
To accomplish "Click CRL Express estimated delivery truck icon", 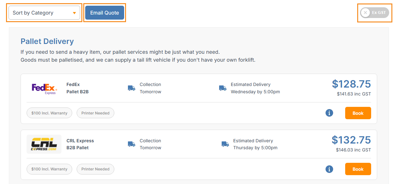I will [x=225, y=144].
